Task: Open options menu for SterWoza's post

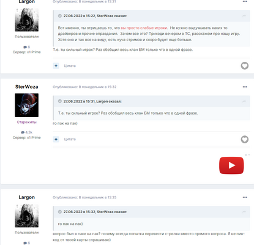Action: (245, 87)
